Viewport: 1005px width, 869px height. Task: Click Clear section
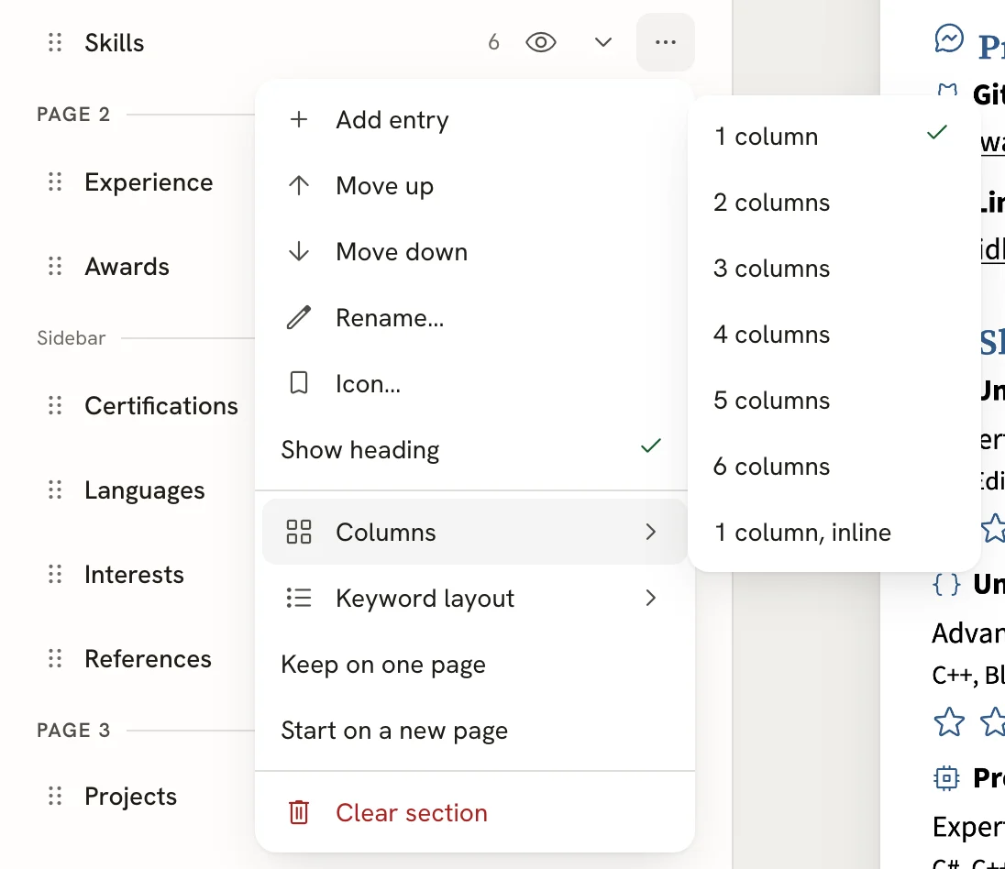click(475, 812)
